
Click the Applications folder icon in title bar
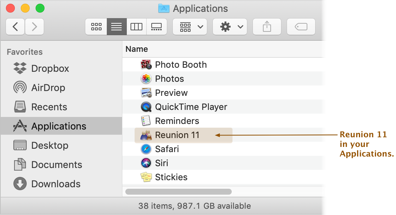click(x=164, y=8)
